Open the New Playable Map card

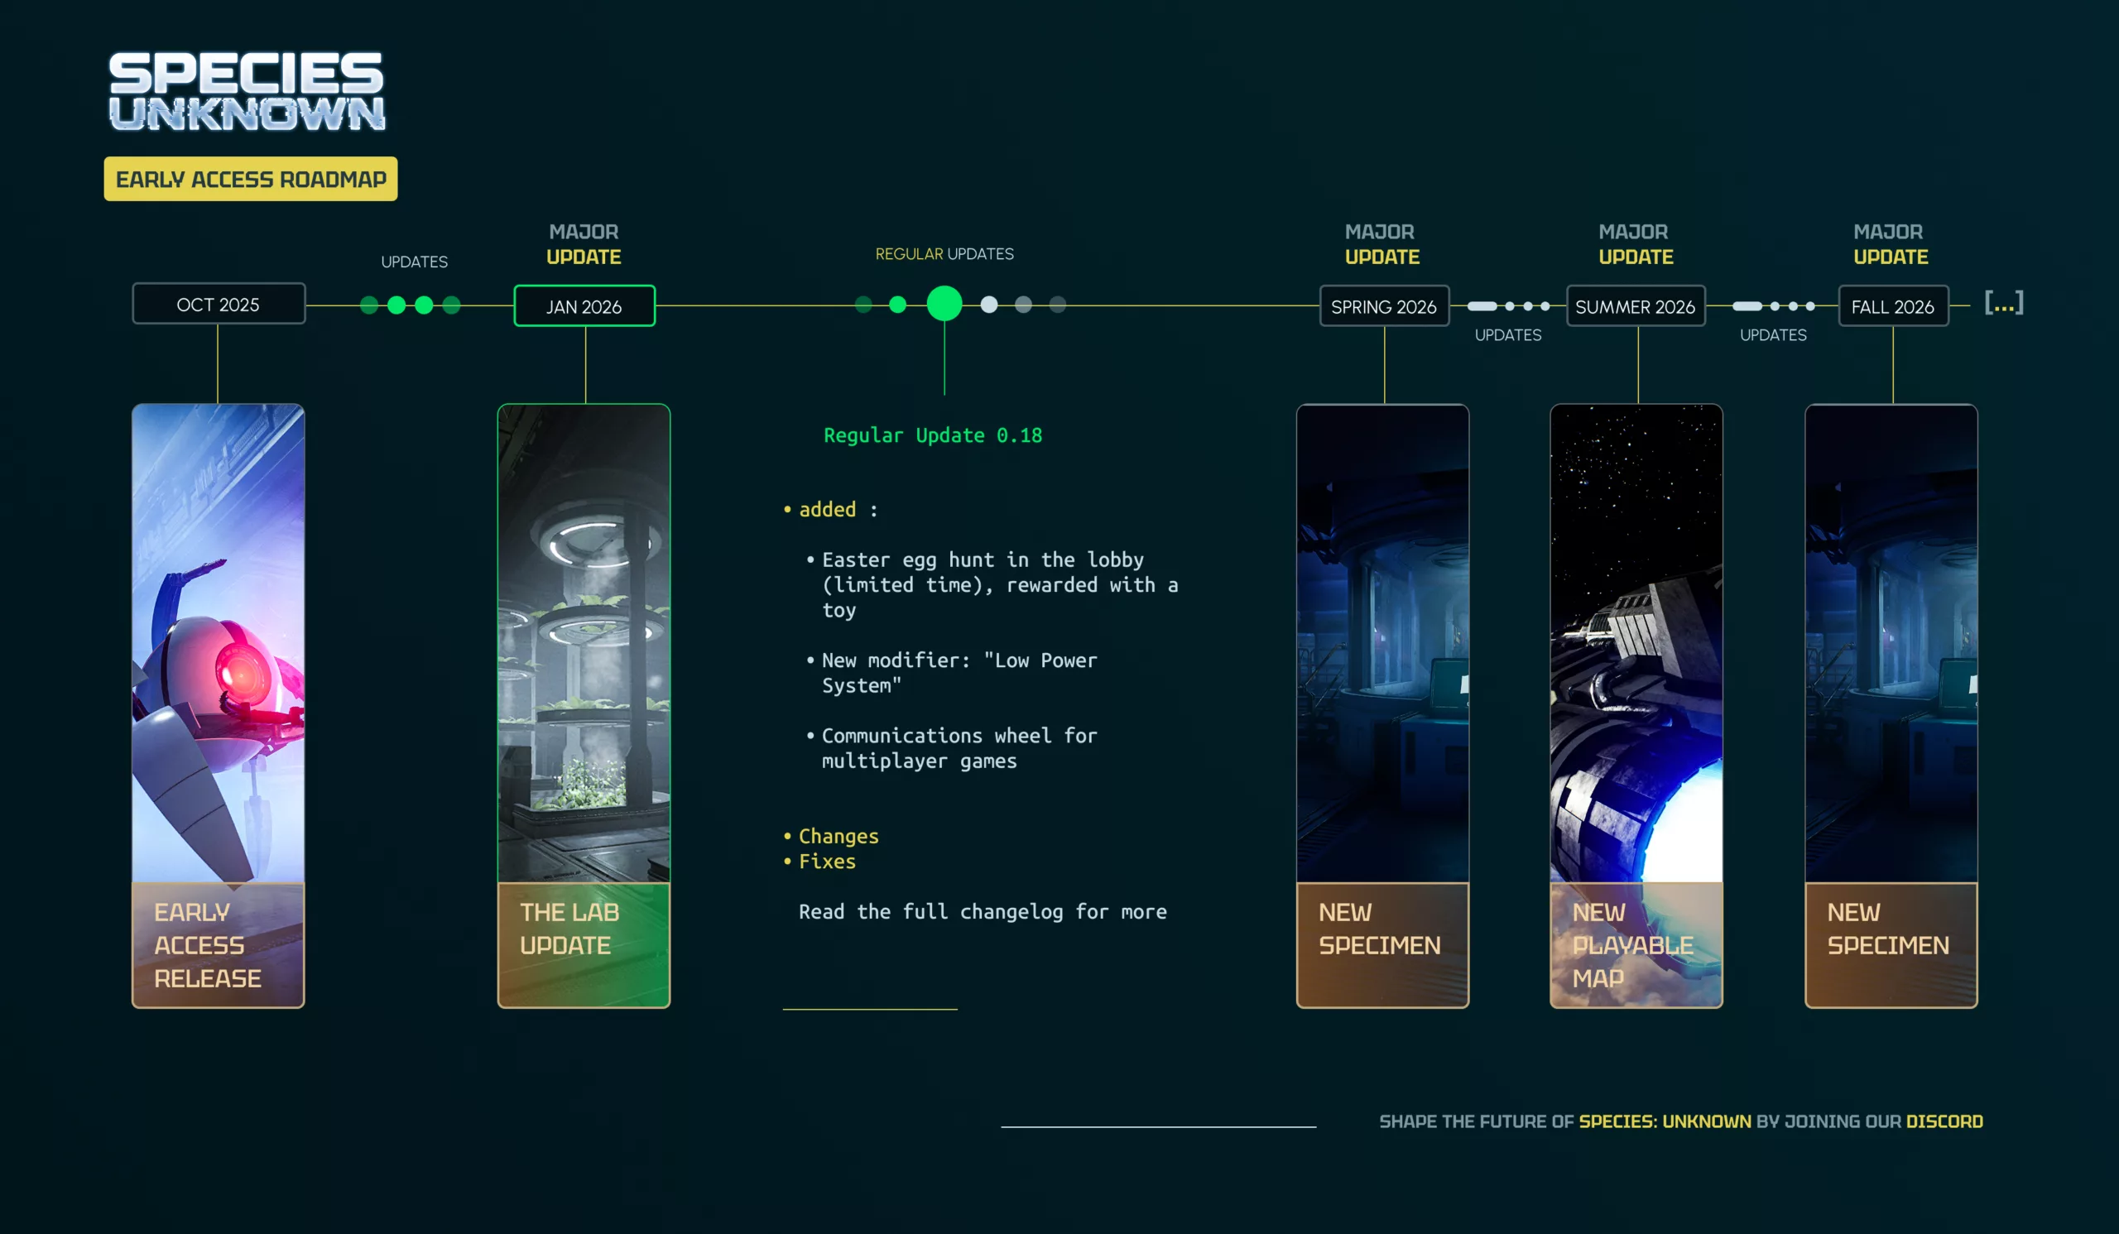click(1636, 706)
